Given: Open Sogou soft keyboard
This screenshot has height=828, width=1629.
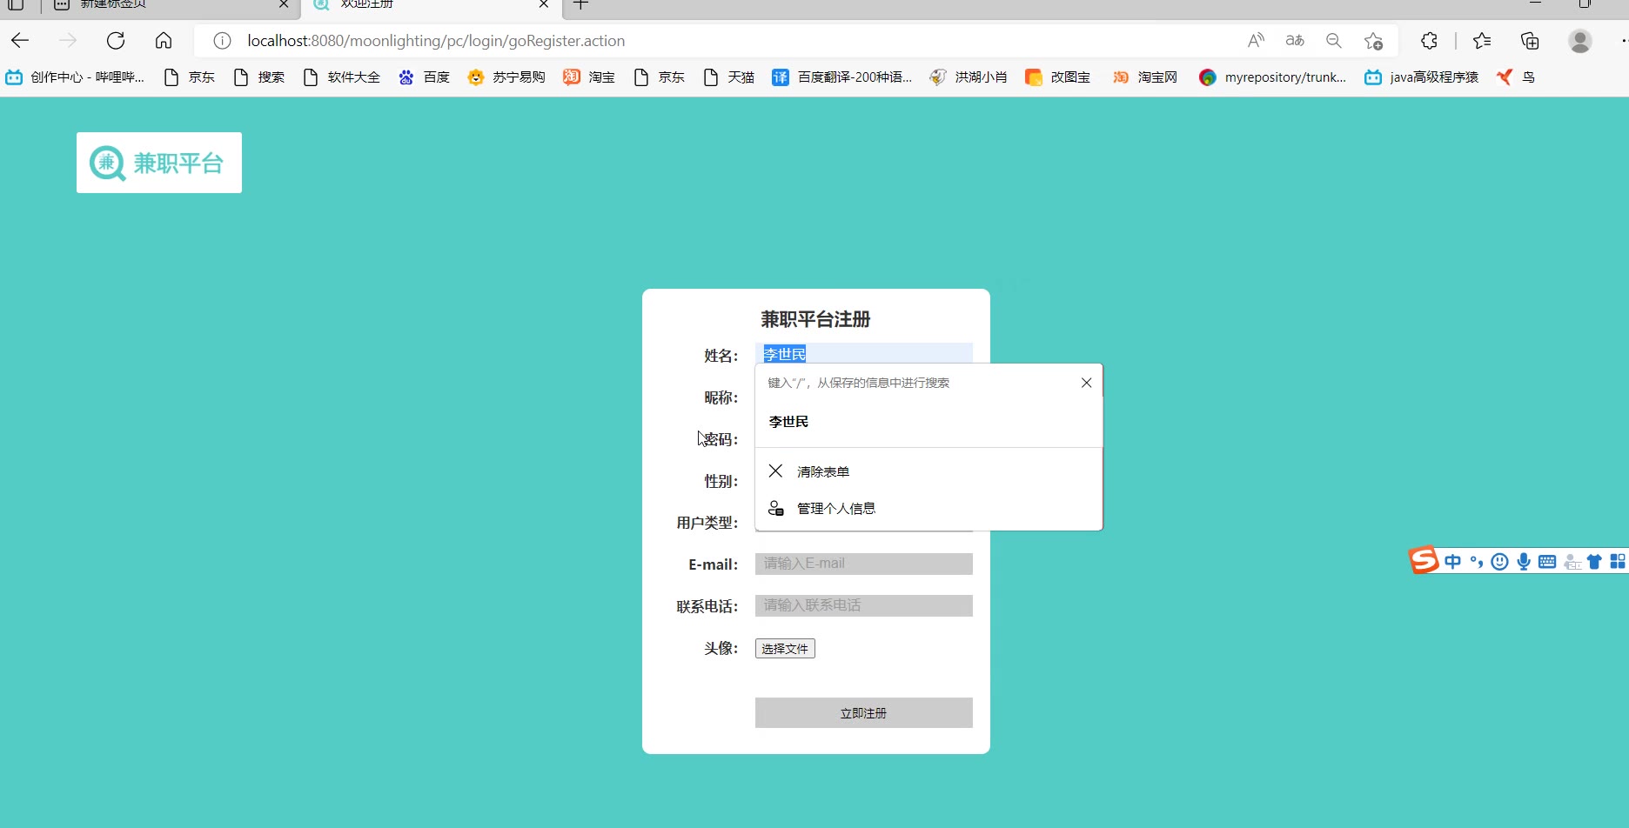Looking at the screenshot, I should point(1547,562).
